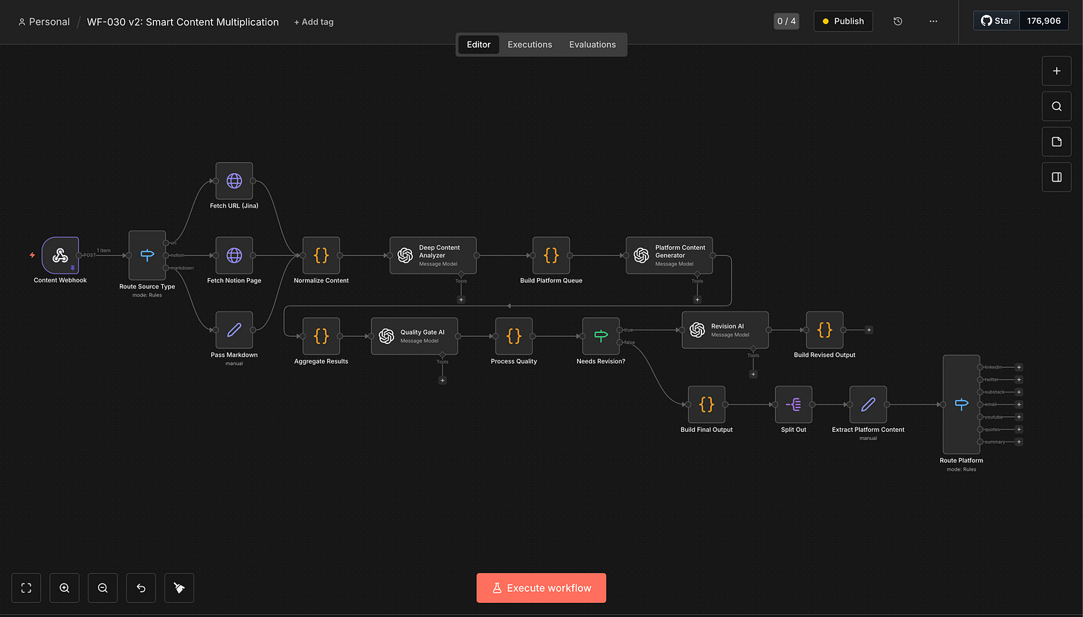Select the Deep Content Analyzer node
The height and width of the screenshot is (617, 1083).
pyautogui.click(x=433, y=255)
